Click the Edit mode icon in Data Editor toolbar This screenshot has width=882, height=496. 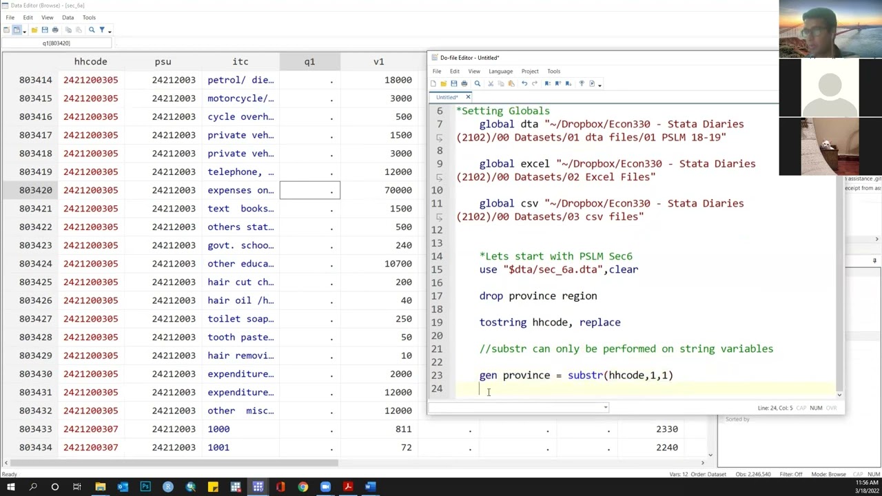pos(6,30)
